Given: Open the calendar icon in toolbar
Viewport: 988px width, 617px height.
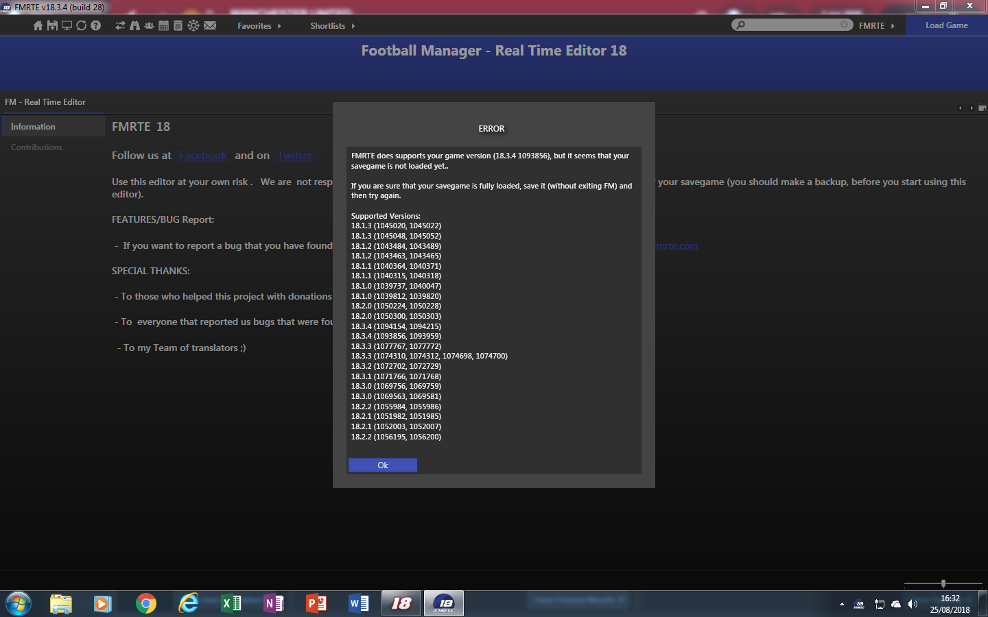Looking at the screenshot, I should (x=163, y=25).
